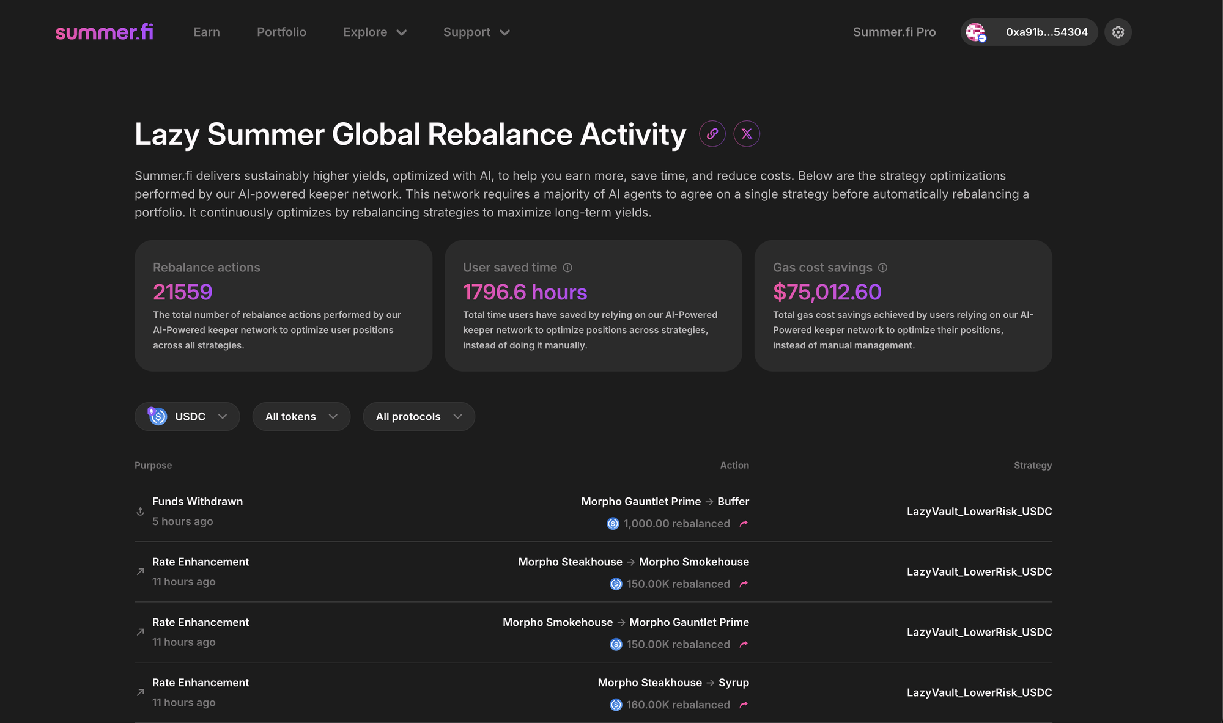1223x723 pixels.
Task: Navigate to Portfolio
Action: coord(281,32)
